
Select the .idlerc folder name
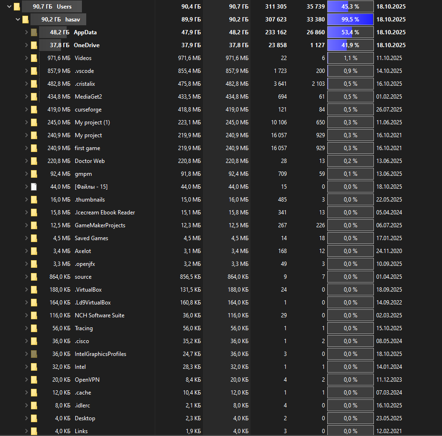coord(82,406)
